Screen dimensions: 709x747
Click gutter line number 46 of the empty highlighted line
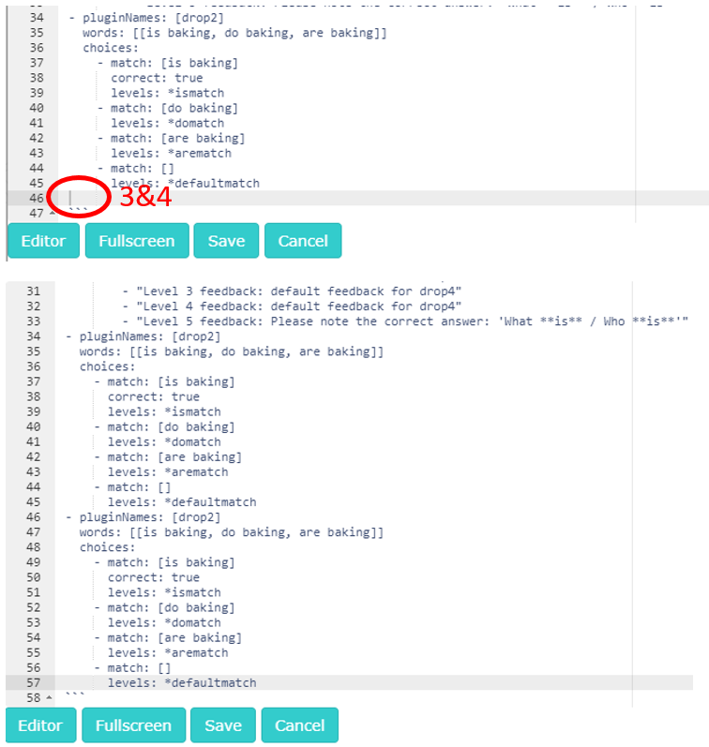click(x=37, y=198)
